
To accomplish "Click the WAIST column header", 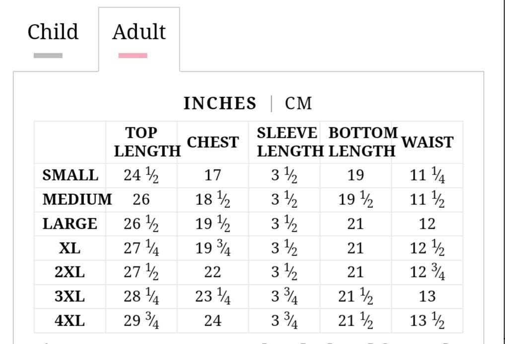I will click(x=428, y=142).
